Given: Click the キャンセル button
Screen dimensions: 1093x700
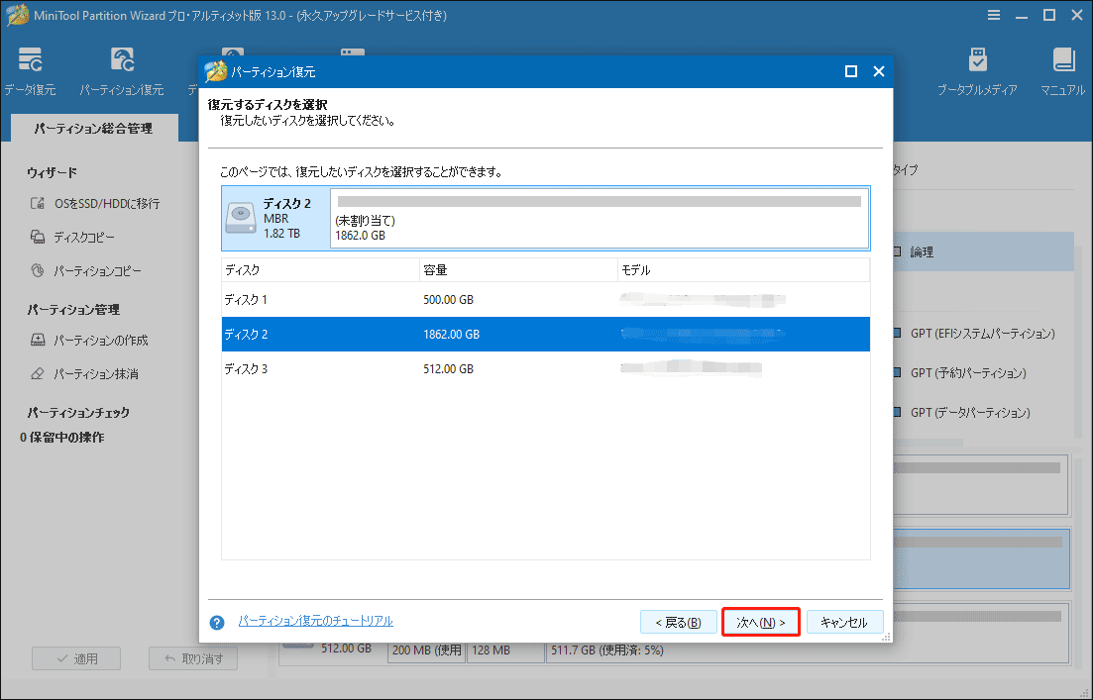Looking at the screenshot, I should pos(844,622).
